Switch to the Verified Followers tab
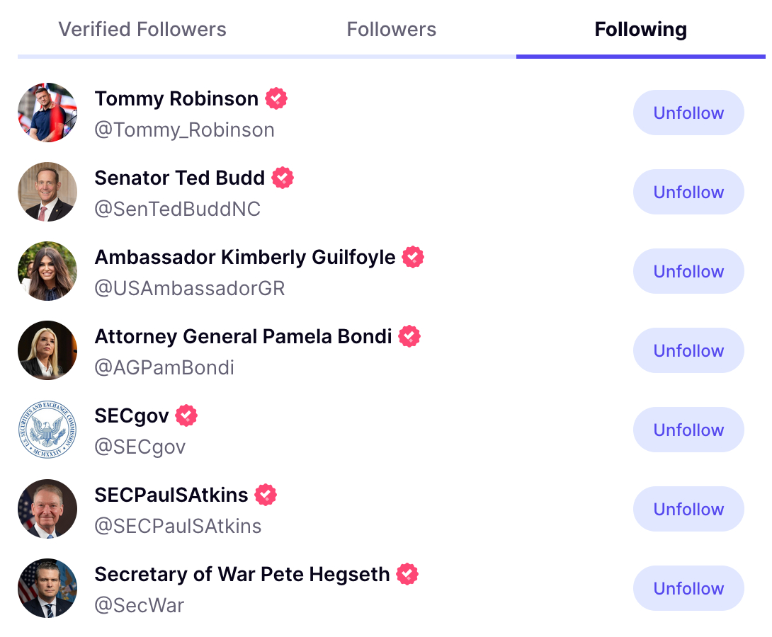Image resolution: width=772 pixels, height=637 pixels. pos(142,30)
